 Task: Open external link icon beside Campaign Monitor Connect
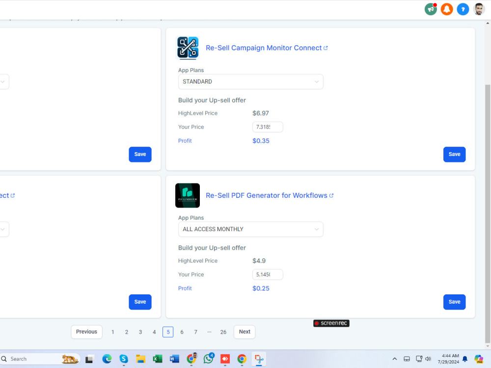(x=326, y=48)
